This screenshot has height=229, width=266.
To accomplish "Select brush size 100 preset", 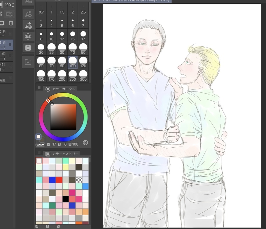I will [x=73, y=62].
